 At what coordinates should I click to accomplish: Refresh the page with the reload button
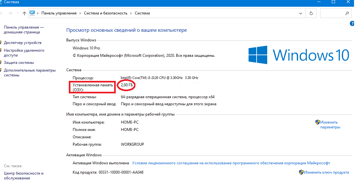point(311,13)
